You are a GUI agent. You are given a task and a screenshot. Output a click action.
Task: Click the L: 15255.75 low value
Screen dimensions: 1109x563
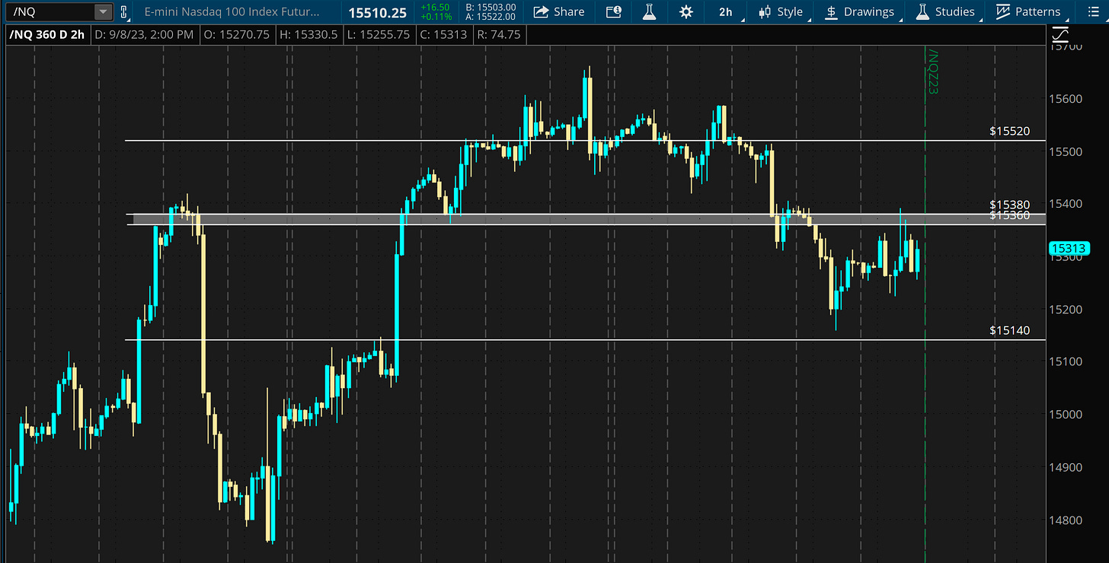pos(380,35)
